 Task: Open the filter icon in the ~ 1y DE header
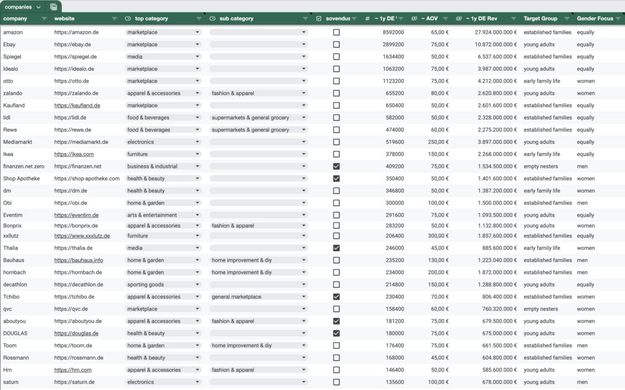pos(400,19)
